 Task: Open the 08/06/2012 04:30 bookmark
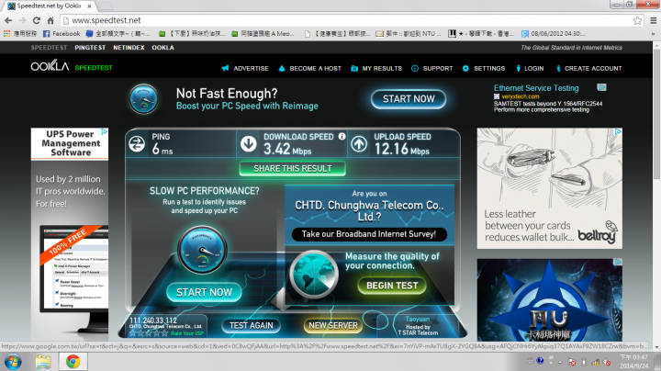click(553, 33)
